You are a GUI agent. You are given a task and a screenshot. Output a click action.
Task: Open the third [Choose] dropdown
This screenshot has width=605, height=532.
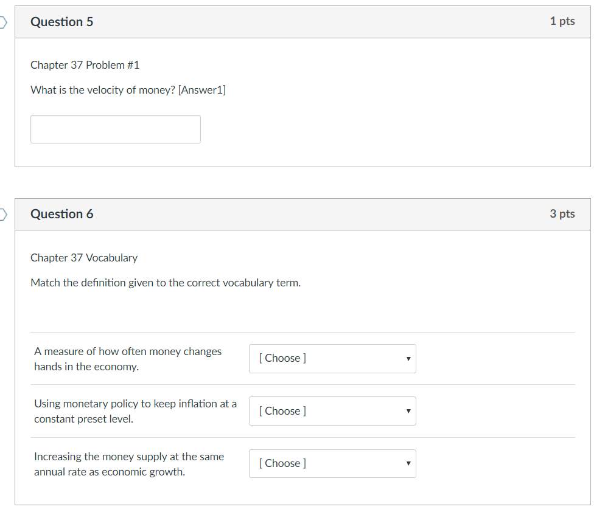(x=332, y=463)
